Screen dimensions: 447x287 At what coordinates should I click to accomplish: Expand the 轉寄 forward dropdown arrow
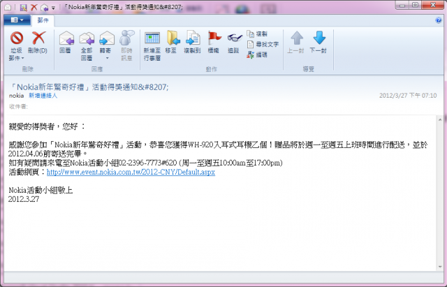click(107, 58)
